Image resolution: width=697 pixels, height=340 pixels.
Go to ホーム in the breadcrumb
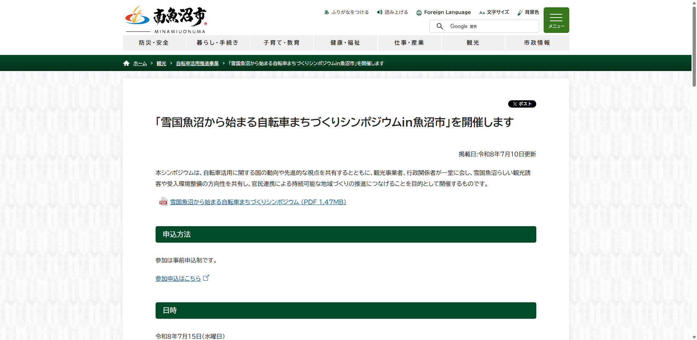tap(140, 63)
